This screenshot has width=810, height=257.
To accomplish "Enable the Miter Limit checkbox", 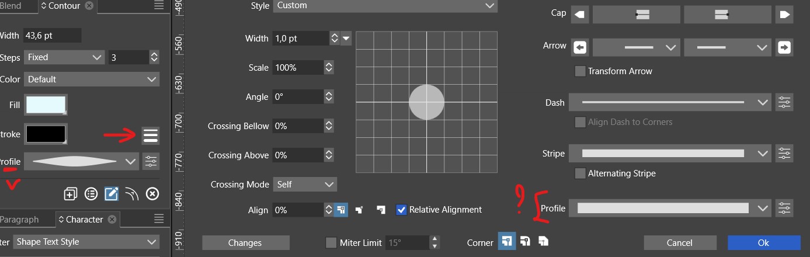I will coord(331,242).
